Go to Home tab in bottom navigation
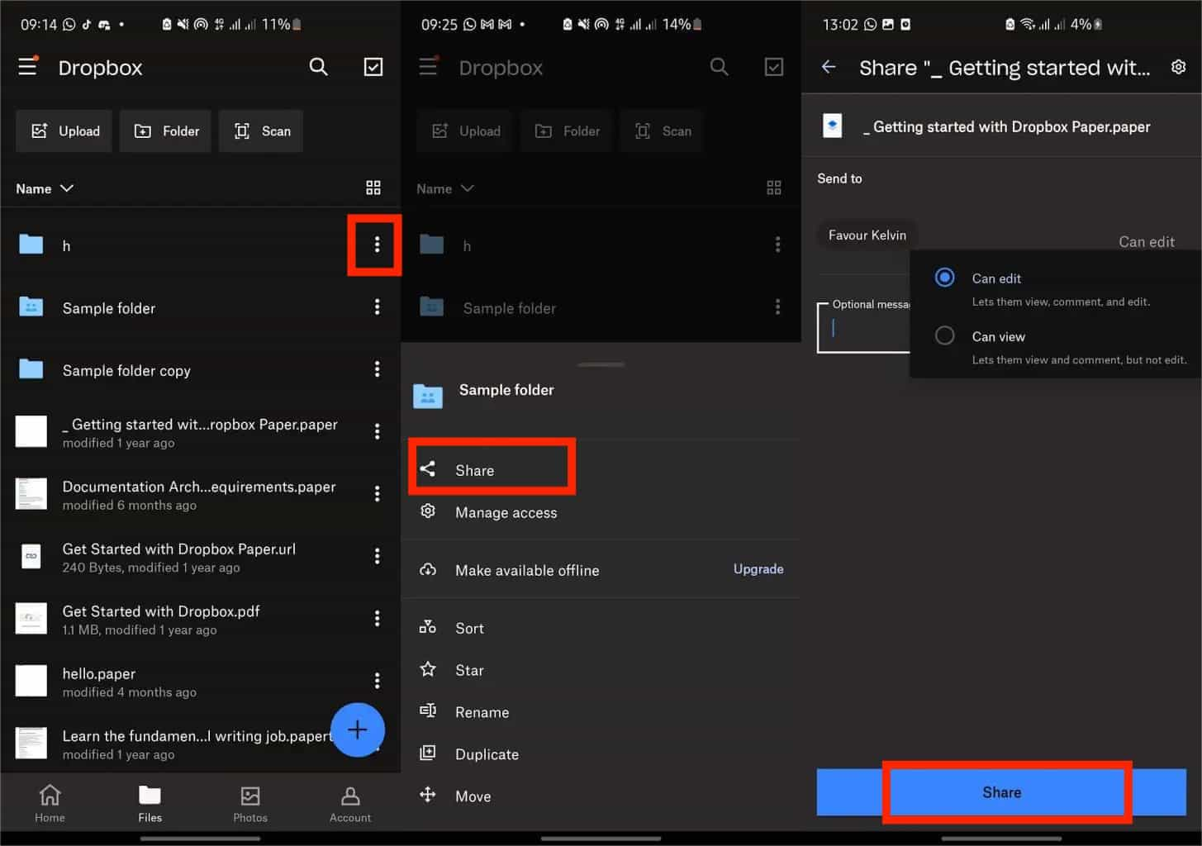Viewport: 1202px width, 846px height. pyautogui.click(x=50, y=803)
